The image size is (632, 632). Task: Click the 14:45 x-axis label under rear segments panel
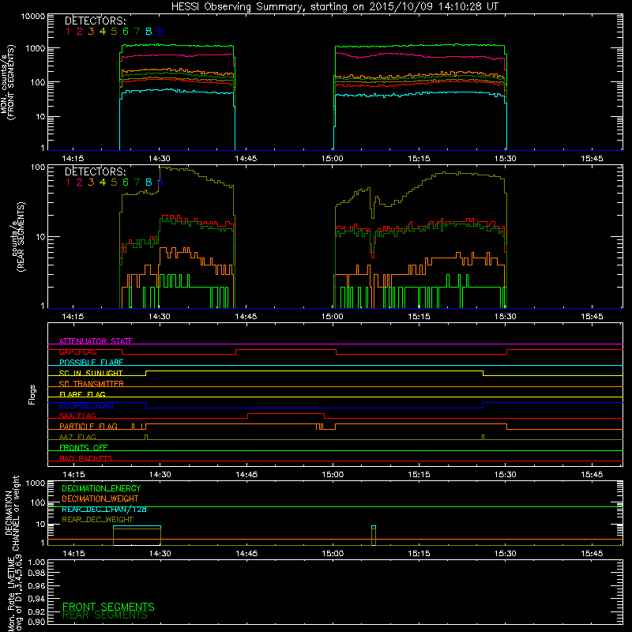pyautogui.click(x=246, y=317)
